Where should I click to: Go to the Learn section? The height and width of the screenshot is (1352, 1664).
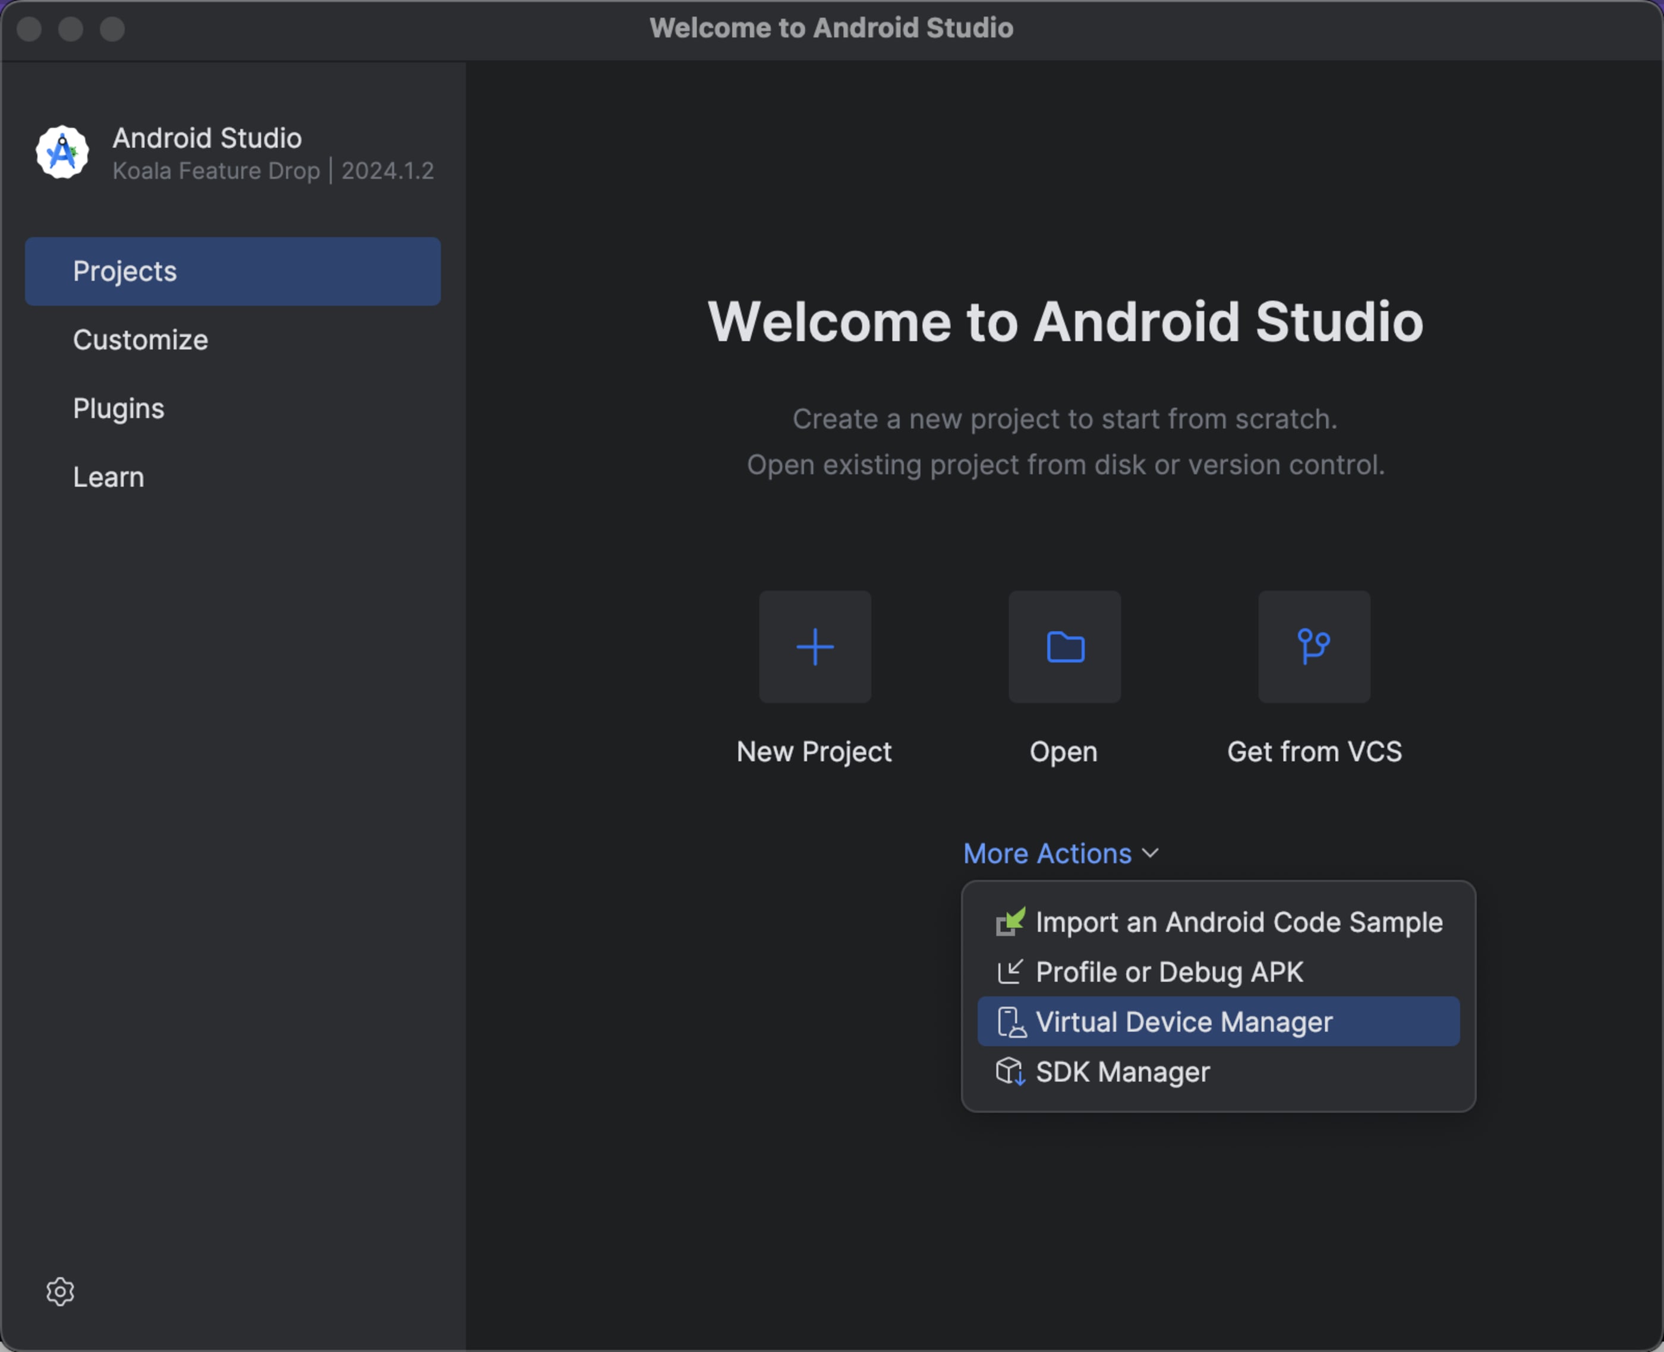tap(108, 477)
